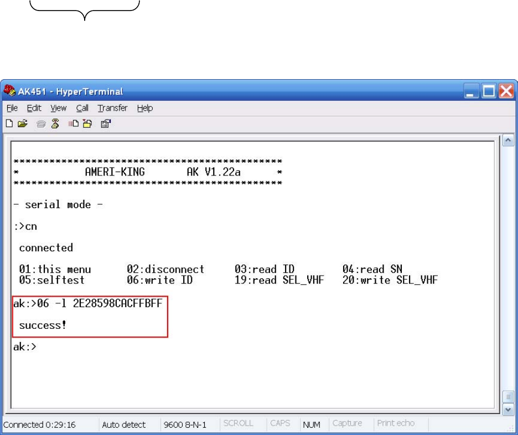This screenshot has width=518, height=435.
Task: Click the Open file toolbar icon
Action: point(22,124)
